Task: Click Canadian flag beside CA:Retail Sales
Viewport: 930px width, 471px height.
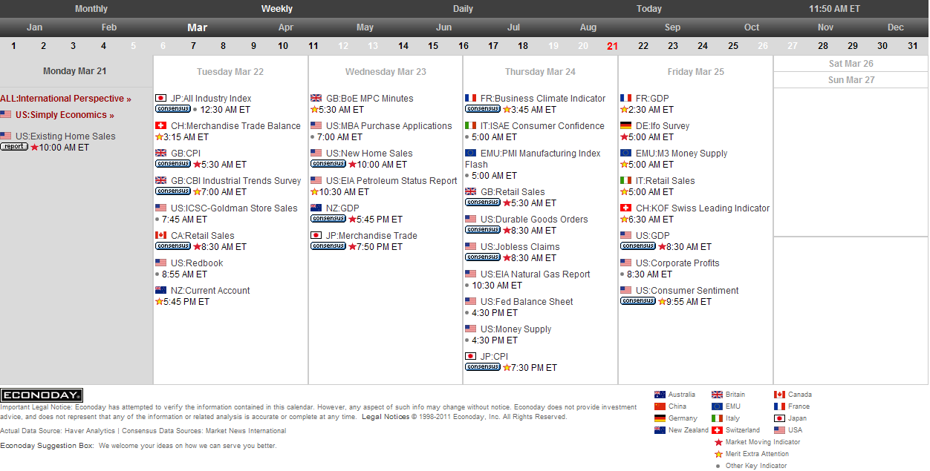Action: coord(160,236)
